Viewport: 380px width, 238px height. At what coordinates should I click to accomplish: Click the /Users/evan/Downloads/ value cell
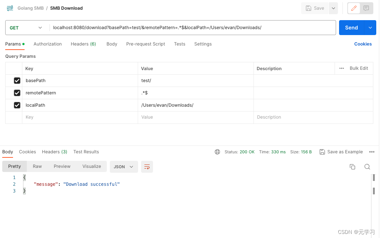click(x=195, y=105)
